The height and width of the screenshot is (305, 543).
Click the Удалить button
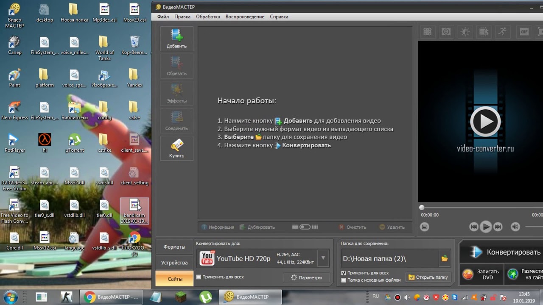392,227
